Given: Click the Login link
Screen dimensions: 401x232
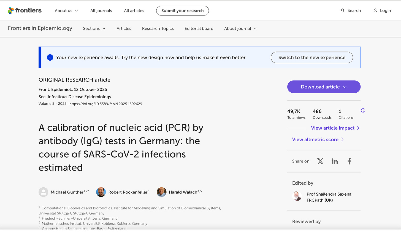Looking at the screenshot, I should tap(385, 10).
